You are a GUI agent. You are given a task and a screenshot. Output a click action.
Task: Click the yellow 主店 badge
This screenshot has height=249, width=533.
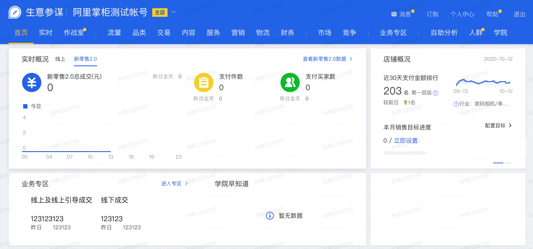click(160, 12)
